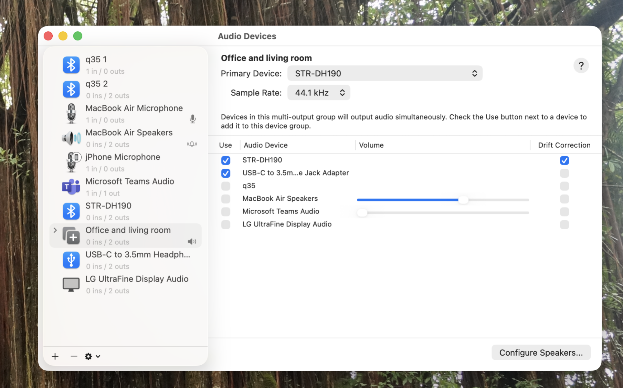Open help with the question mark button

581,66
